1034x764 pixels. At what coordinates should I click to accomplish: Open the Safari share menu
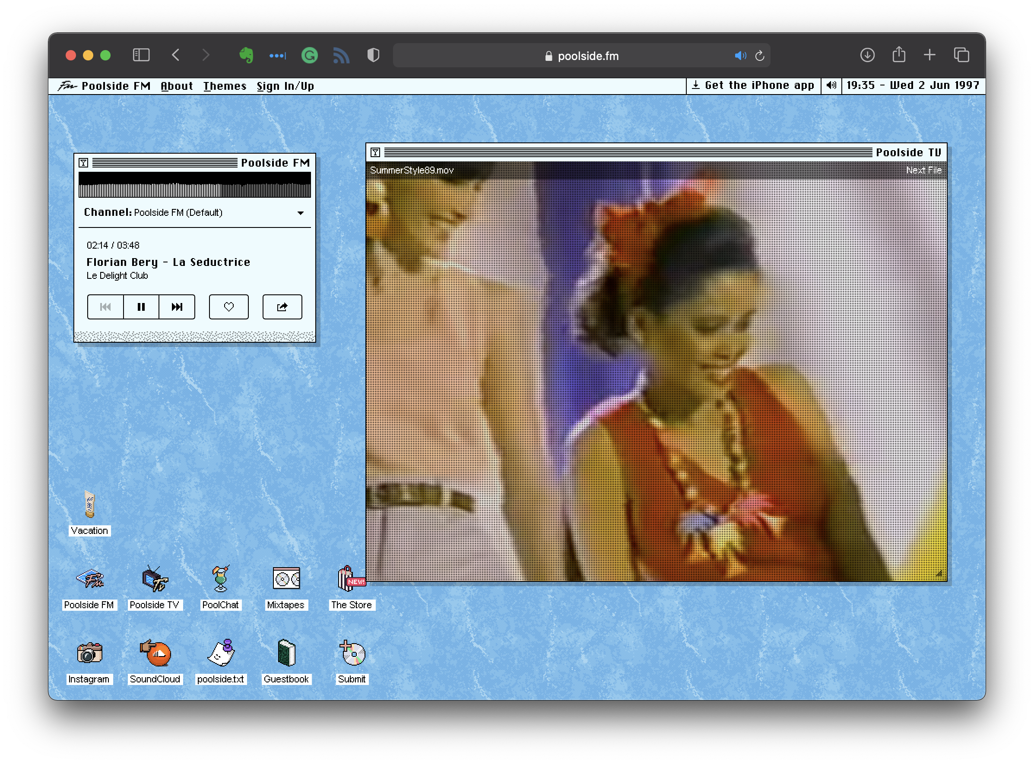point(899,54)
